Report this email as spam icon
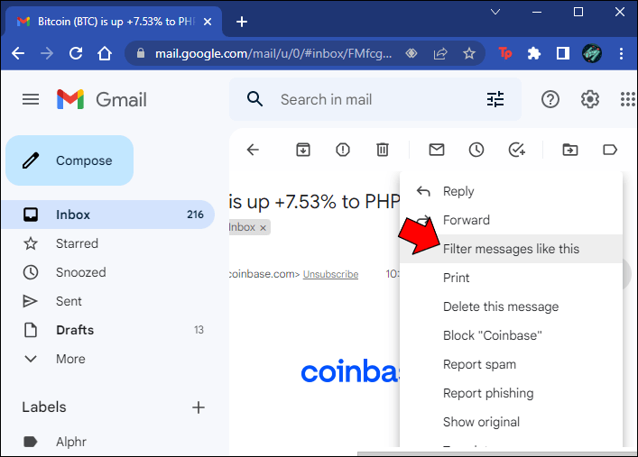The height and width of the screenshot is (457, 638). (x=343, y=150)
